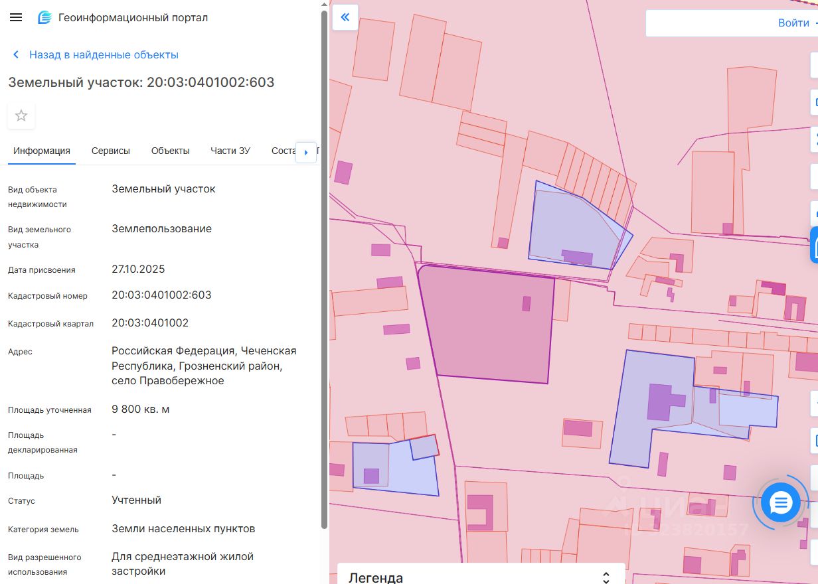The width and height of the screenshot is (818, 584).
Task: Click the Дата присвоения label
Action: pyautogui.click(x=42, y=270)
